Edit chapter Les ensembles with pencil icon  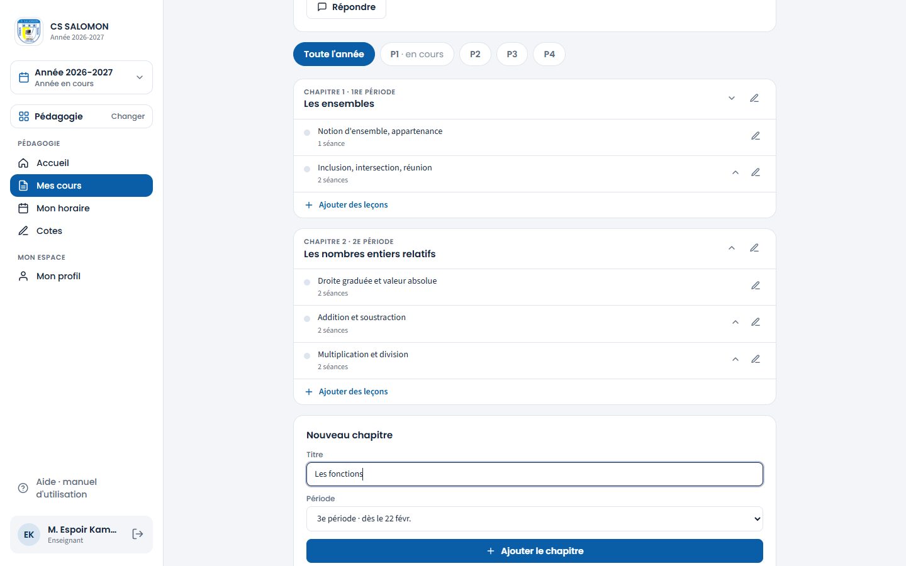[754, 98]
